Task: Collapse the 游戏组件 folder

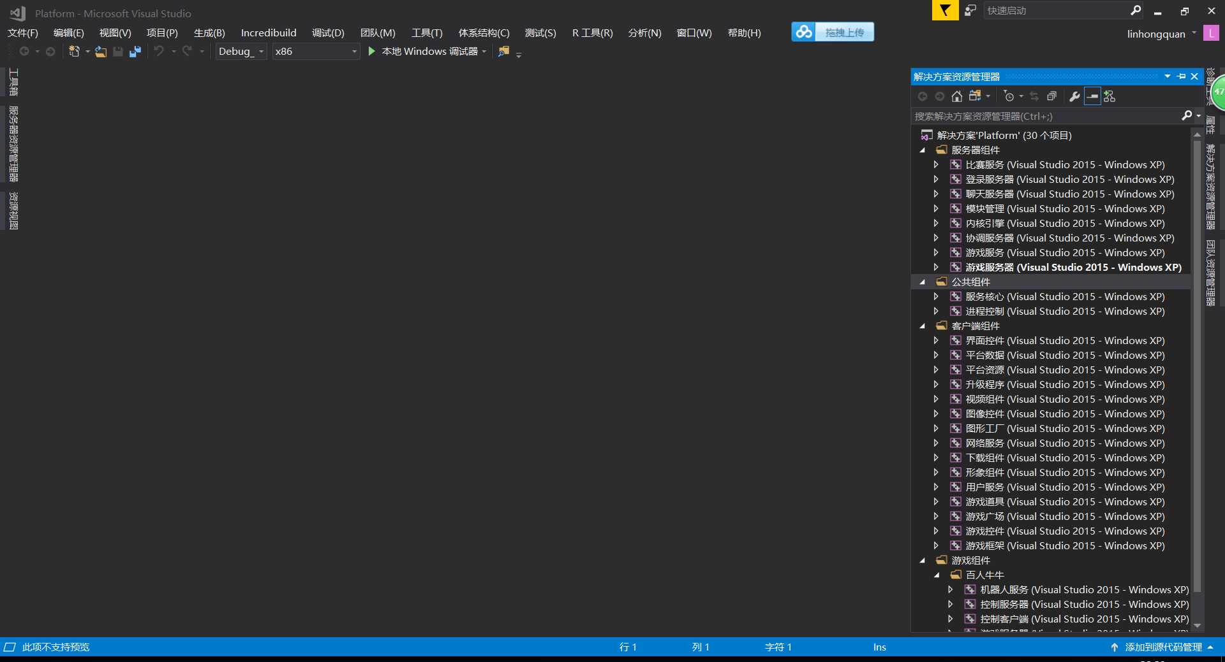Action: point(922,561)
